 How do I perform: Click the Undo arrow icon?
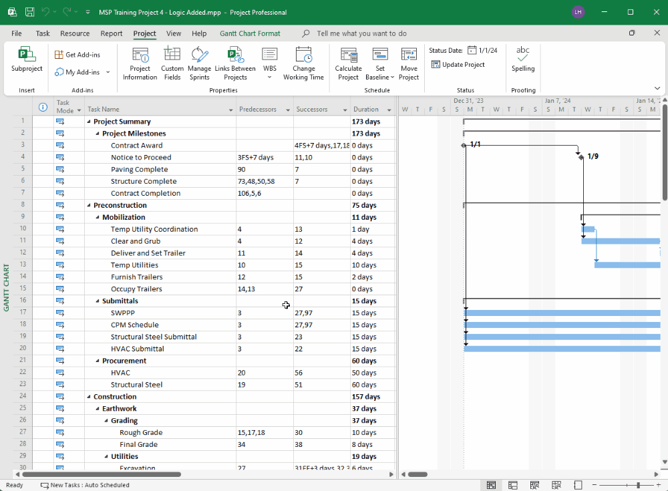click(45, 12)
